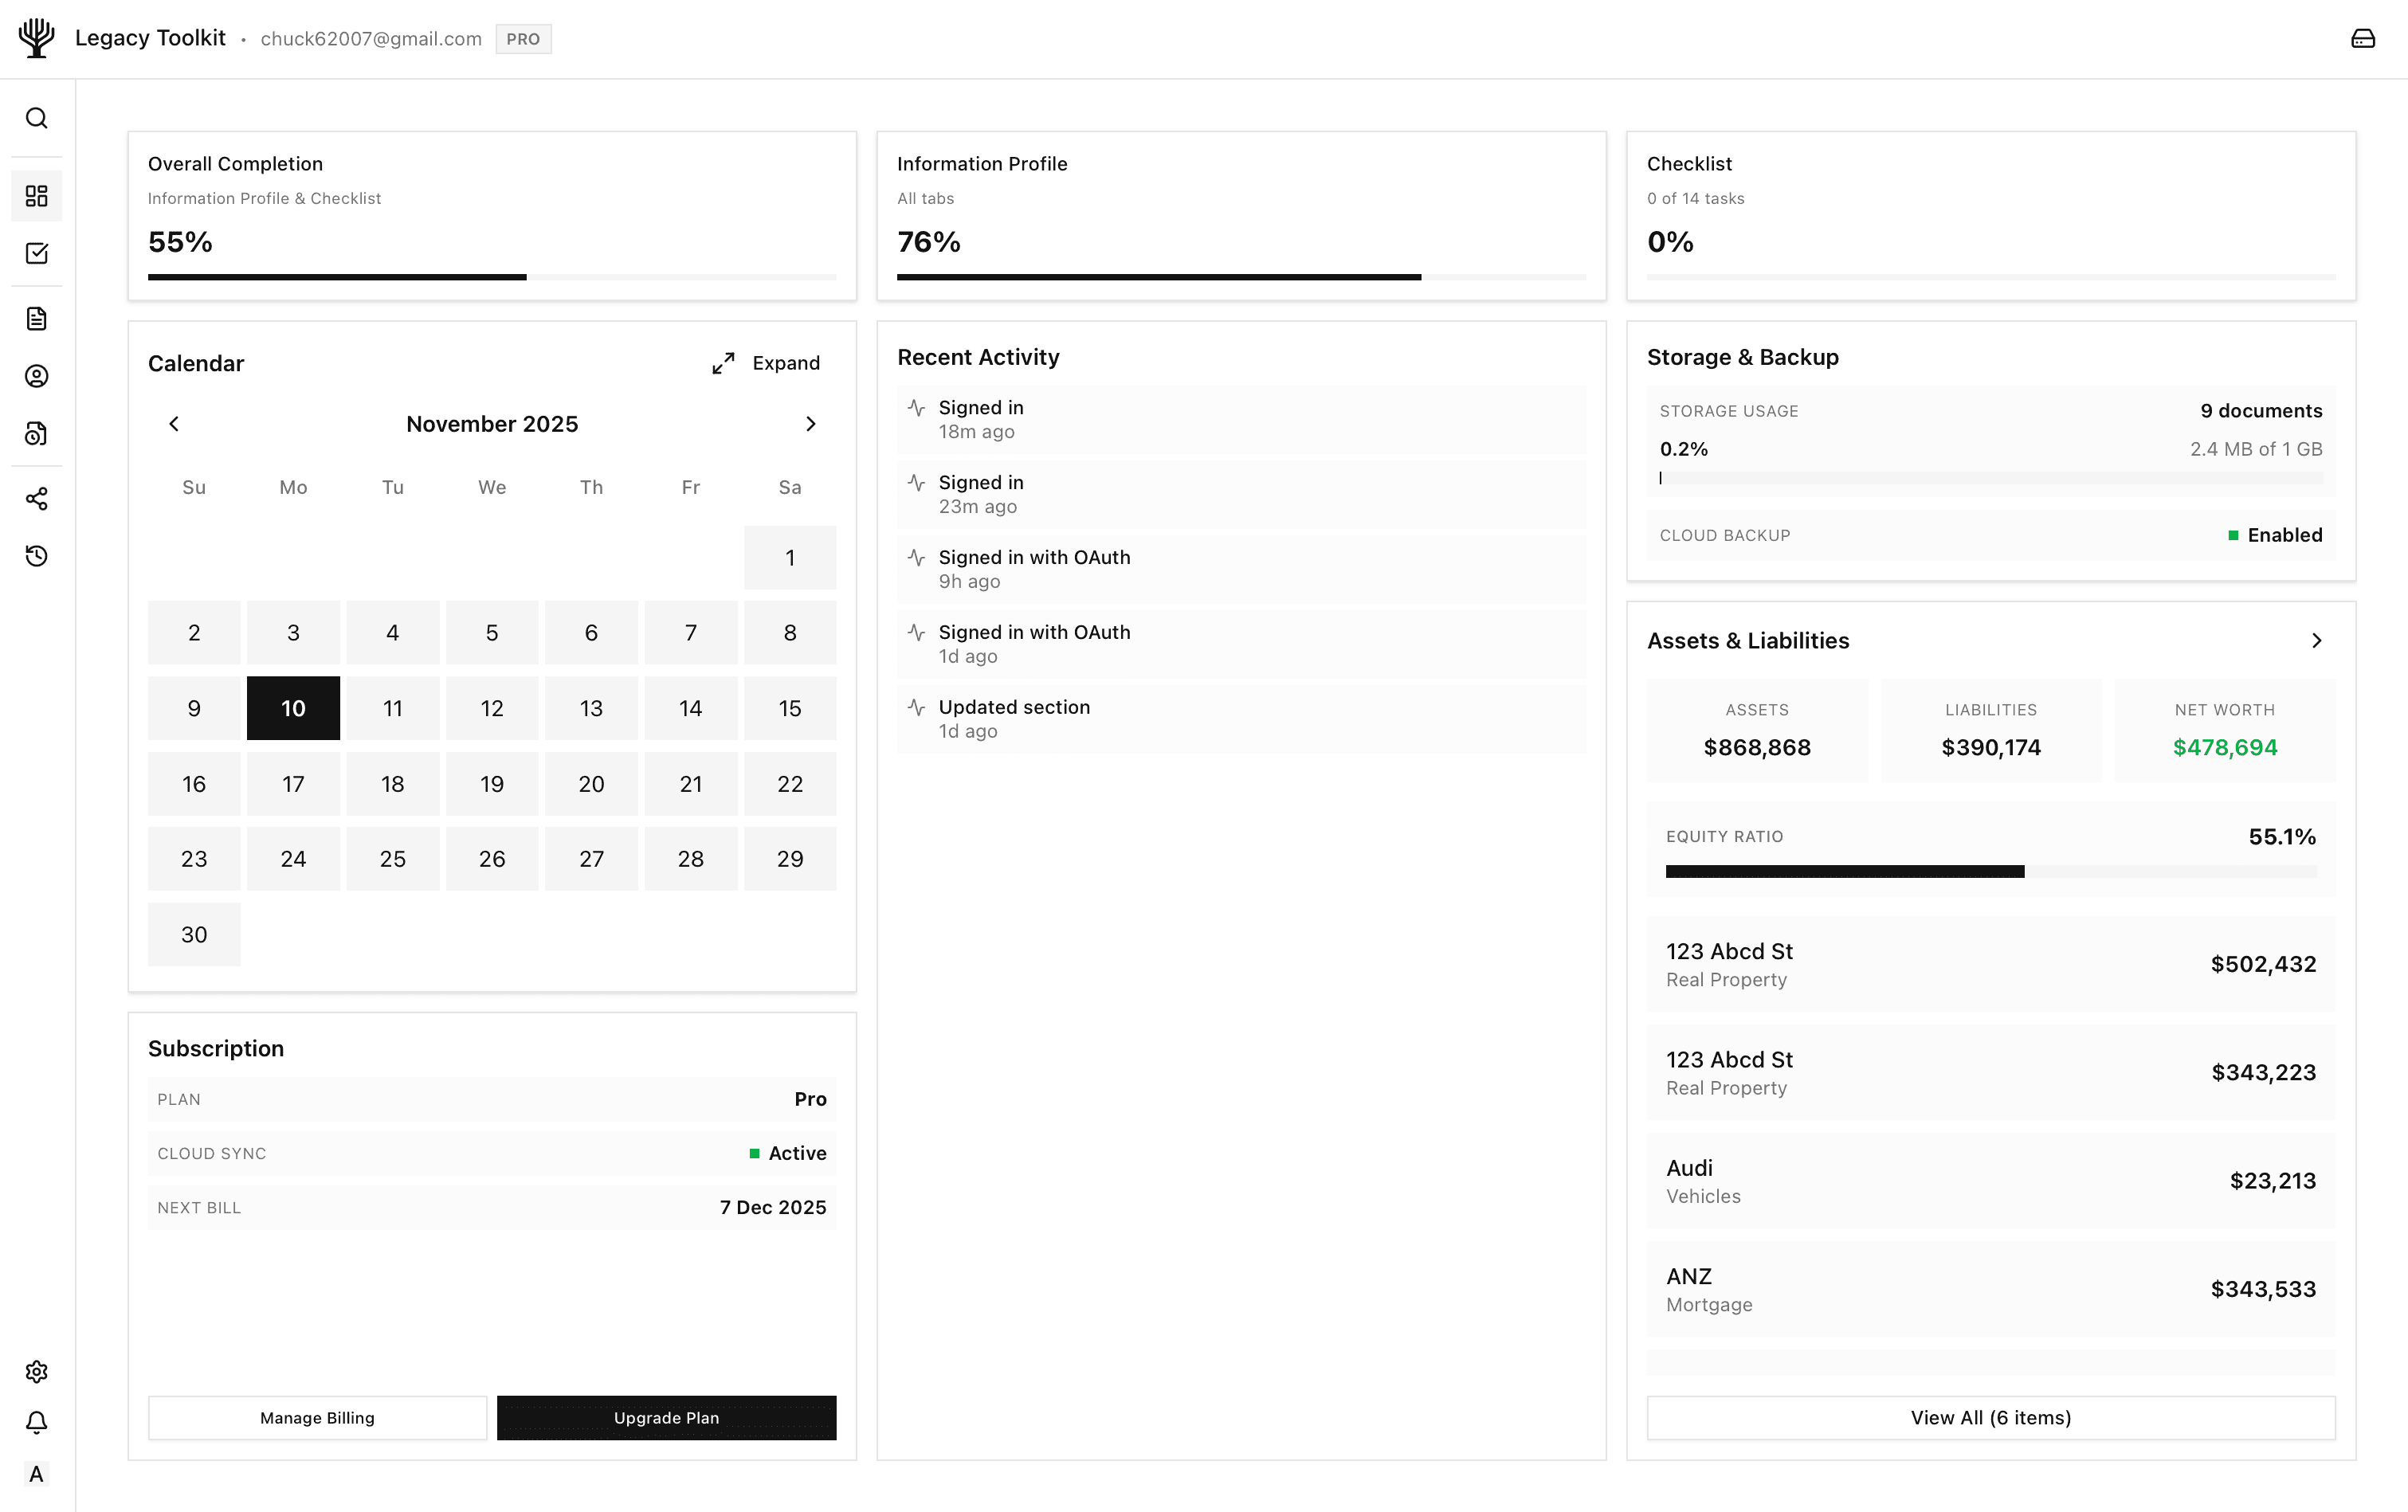This screenshot has height=1512, width=2408.
Task: Open the documents section in the sidebar
Action: pyautogui.click(x=37, y=317)
